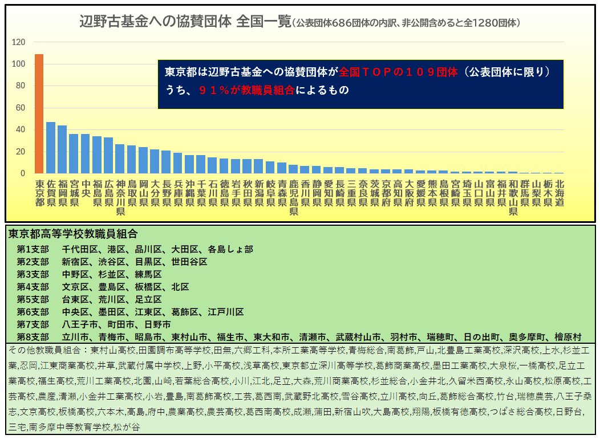Click the x-axis label 和歌山県
The width and height of the screenshot is (600, 439).
point(513,198)
